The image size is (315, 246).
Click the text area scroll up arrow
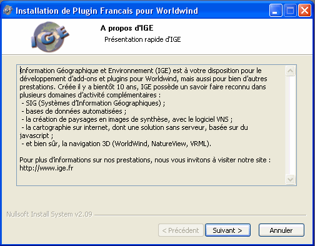(291, 71)
